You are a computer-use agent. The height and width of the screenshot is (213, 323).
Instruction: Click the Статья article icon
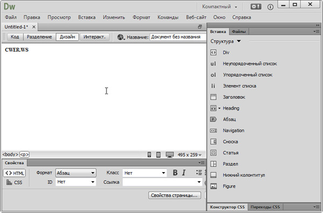(213, 153)
